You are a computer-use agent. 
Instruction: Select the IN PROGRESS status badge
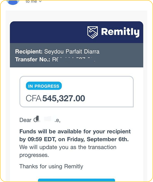pos(44,86)
